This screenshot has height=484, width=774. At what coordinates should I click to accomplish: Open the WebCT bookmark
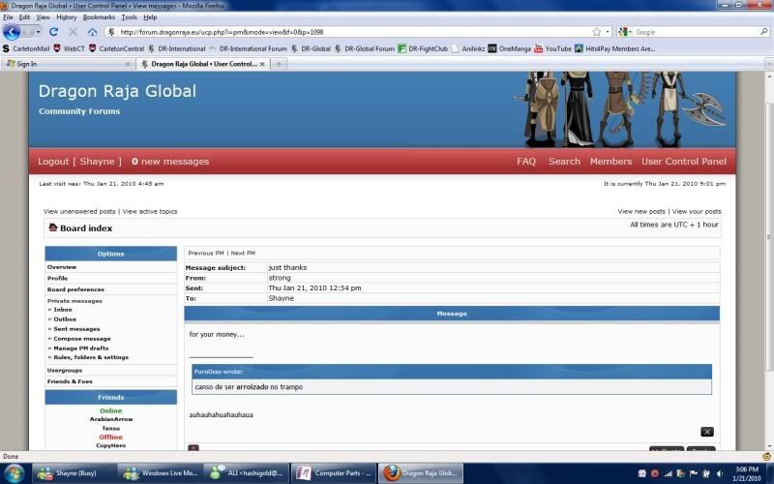[69, 48]
